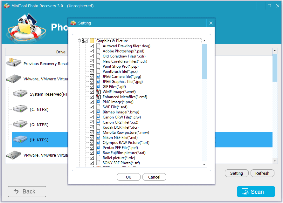Image resolution: width=283 pixels, height=203 pixels.
Task: Confirm settings with the OK button
Action: [x=128, y=177]
